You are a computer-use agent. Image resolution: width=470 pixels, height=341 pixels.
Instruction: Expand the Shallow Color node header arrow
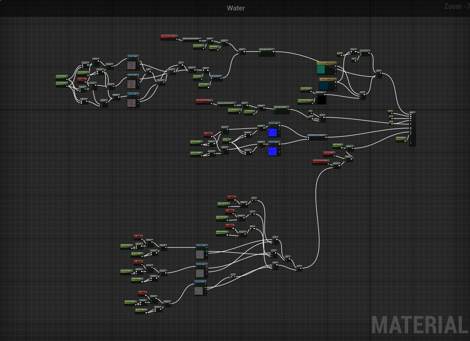pos(335,63)
